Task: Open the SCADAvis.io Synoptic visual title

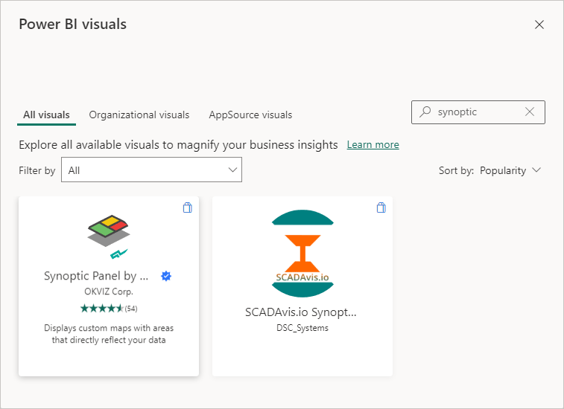Action: [301, 312]
